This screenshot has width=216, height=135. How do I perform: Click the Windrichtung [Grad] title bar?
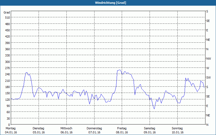108,3
